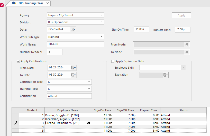Screen dimensions: 210x136
Task: Click the From Node binoculars search icon
Action: click(x=187, y=44)
